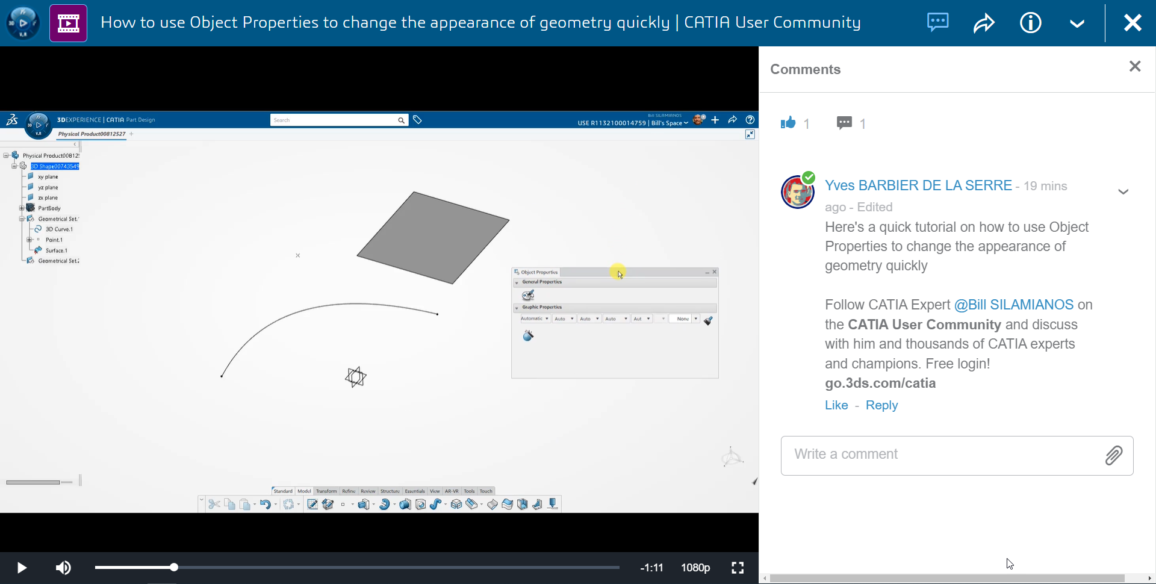The image size is (1156, 584).
Task: Select the Pad tool in the Model toolbar
Action: coord(364,505)
